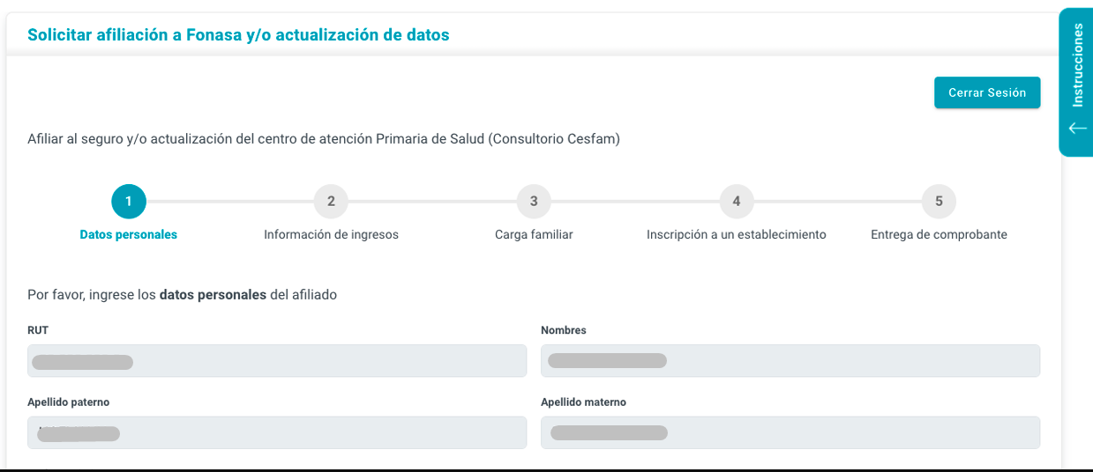Click the Nombres input field
This screenshot has height=472, width=1093.
(x=790, y=361)
